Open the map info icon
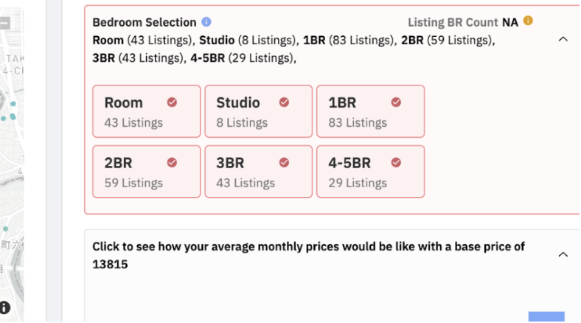 coord(5,308)
